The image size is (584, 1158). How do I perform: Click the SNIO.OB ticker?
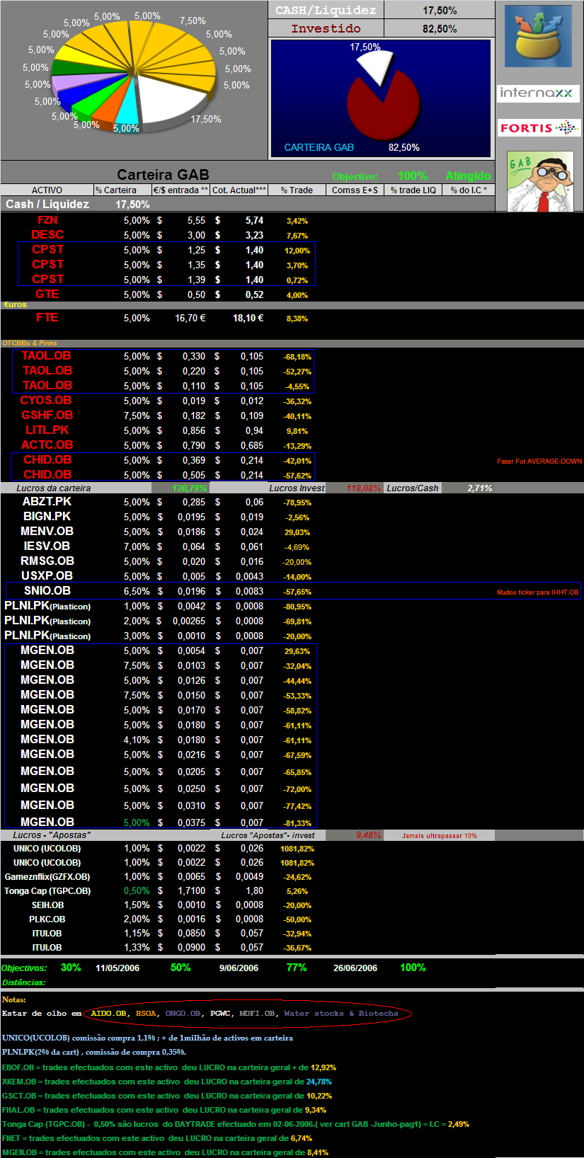click(x=47, y=590)
